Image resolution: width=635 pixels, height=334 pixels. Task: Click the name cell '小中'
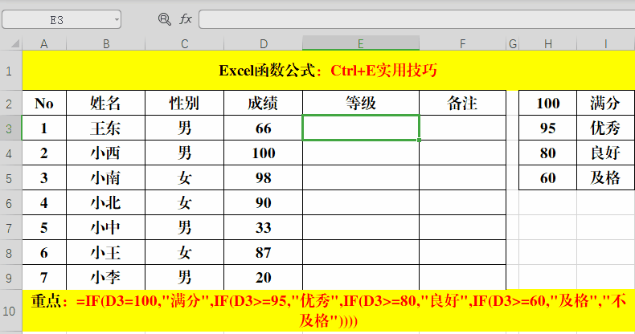click(105, 228)
